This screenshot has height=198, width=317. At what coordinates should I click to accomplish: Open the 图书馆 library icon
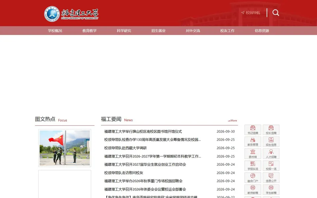click(x=253, y=153)
